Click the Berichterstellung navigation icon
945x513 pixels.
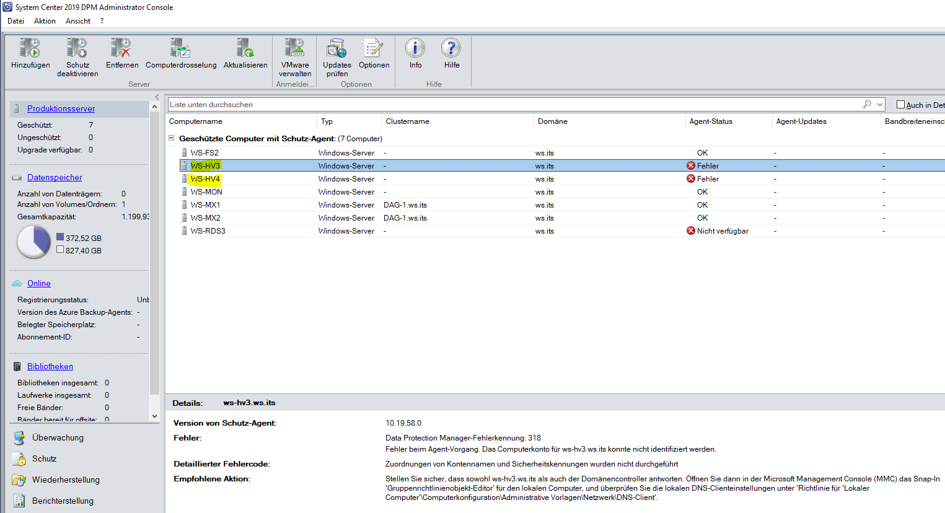(x=19, y=501)
